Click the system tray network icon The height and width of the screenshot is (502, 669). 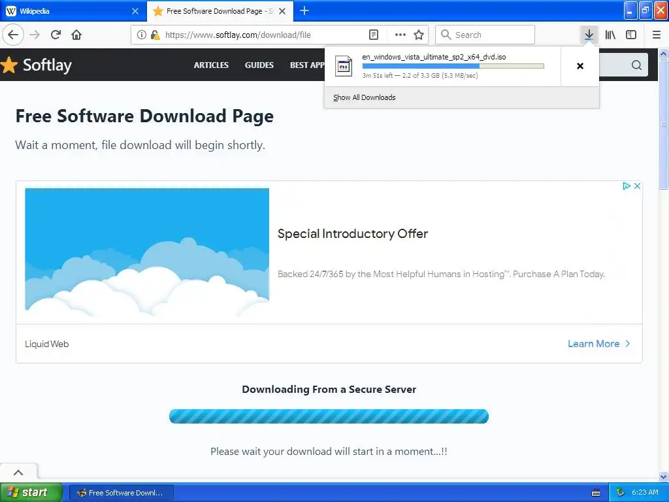pyautogui.click(x=621, y=493)
